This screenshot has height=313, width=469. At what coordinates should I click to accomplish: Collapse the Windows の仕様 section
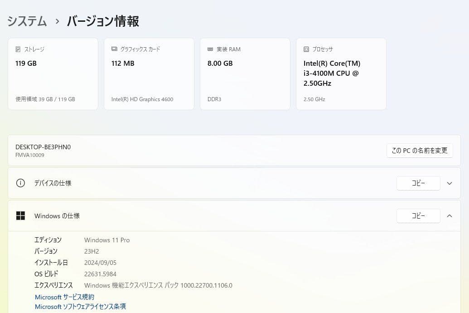click(x=449, y=216)
